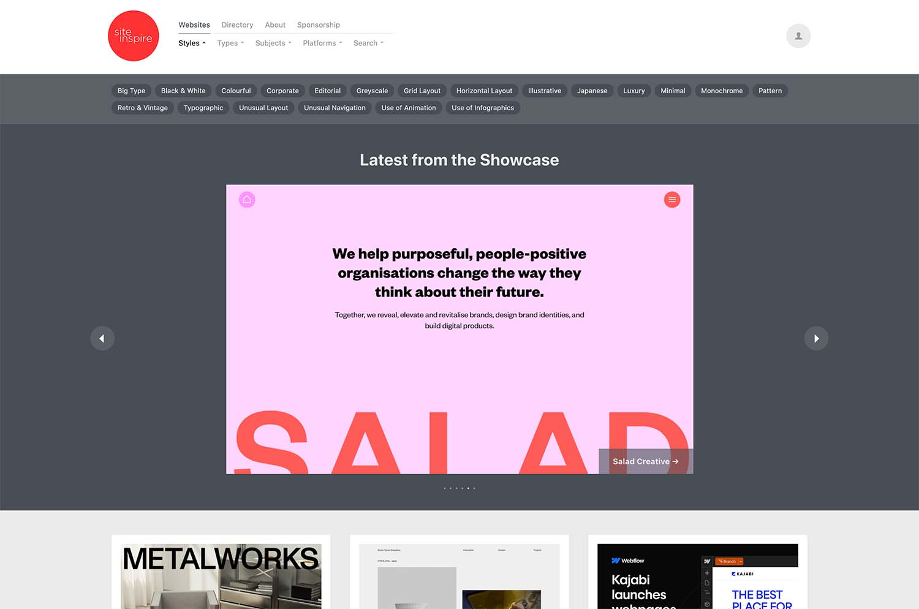Expand the Styles dropdown
The height and width of the screenshot is (609, 919).
pyautogui.click(x=192, y=43)
